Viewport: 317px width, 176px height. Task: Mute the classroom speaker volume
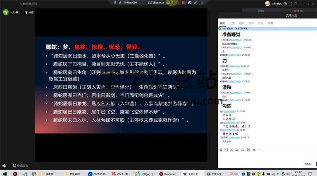point(4,166)
